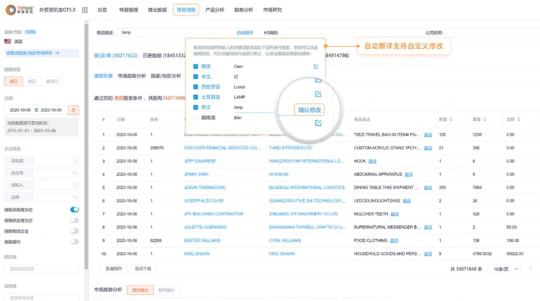Click the 自动翻译 link in description field
540x301 pixels.
point(245,32)
